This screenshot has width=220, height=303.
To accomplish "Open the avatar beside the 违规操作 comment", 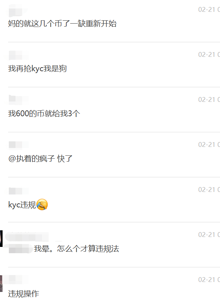I will point(1,283).
